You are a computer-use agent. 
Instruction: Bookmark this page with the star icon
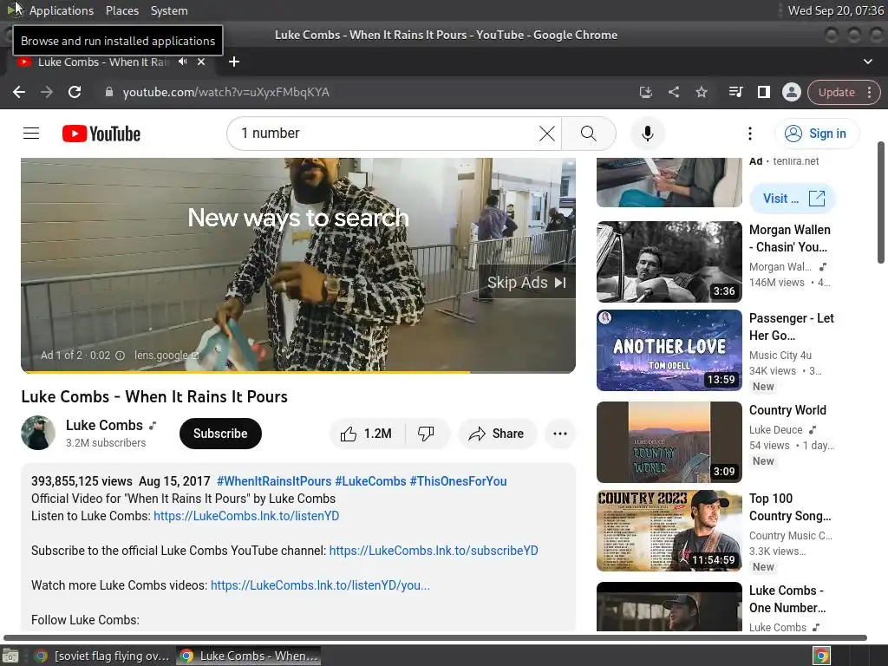[701, 92]
